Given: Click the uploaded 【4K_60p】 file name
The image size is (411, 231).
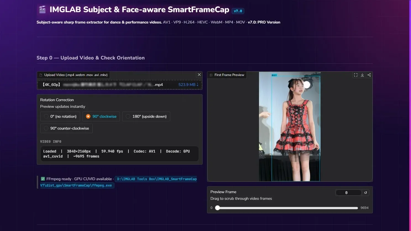Looking at the screenshot, I should pyautogui.click(x=103, y=85).
